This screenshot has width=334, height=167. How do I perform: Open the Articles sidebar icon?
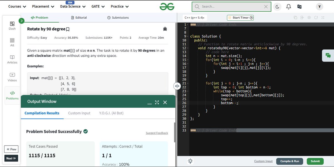click(x=12, y=60)
